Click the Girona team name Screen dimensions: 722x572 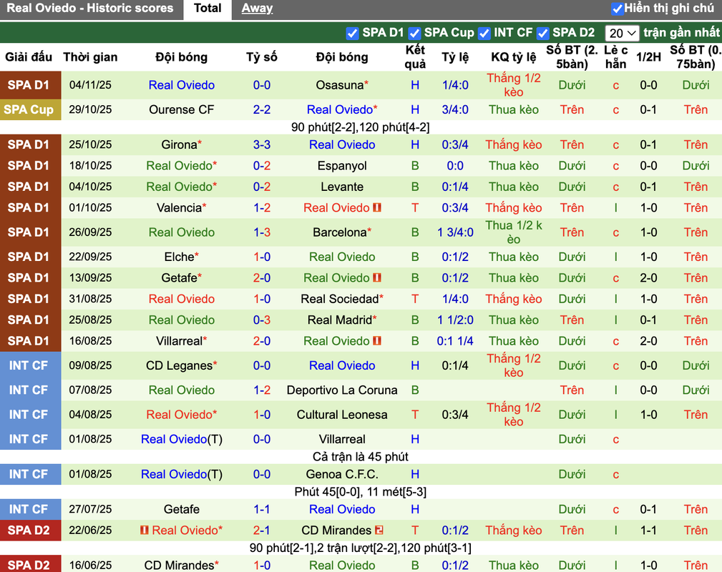[179, 144]
